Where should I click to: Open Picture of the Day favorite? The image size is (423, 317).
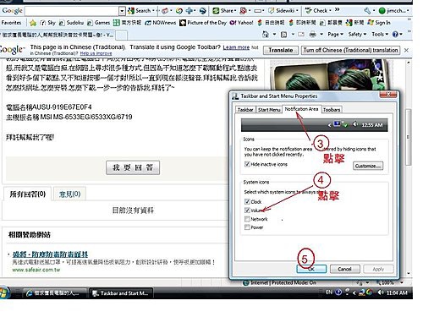[203, 23]
